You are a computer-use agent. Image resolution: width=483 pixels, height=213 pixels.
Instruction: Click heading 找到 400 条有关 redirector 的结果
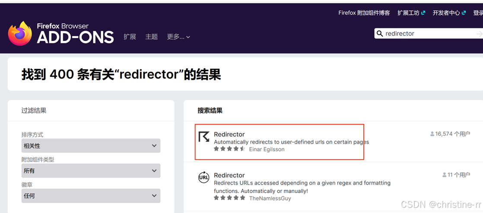point(121,75)
